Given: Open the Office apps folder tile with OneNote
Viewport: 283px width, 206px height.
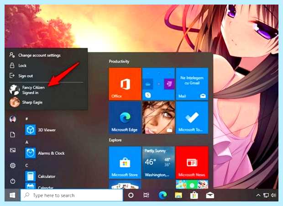Looking at the screenshot, I should tap(158, 84).
